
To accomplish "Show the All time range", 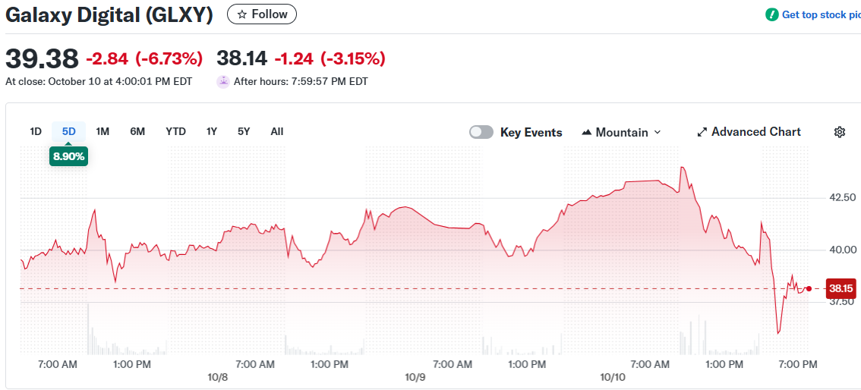I will tap(277, 131).
